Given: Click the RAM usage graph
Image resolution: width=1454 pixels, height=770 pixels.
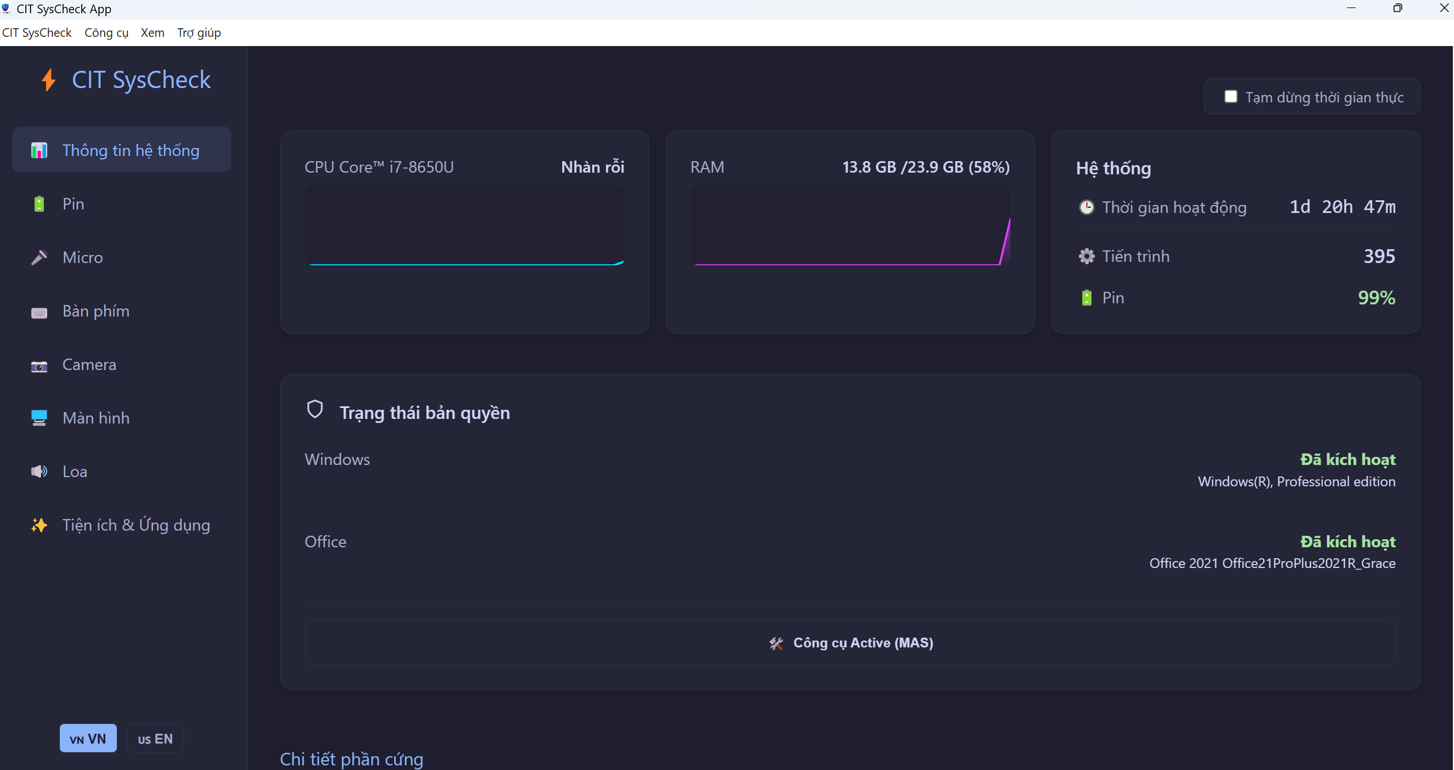Looking at the screenshot, I should coord(849,226).
